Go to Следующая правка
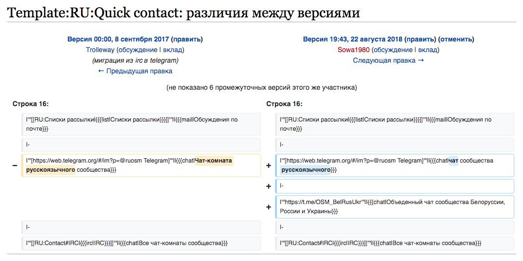The image size is (523, 261). (x=388, y=60)
